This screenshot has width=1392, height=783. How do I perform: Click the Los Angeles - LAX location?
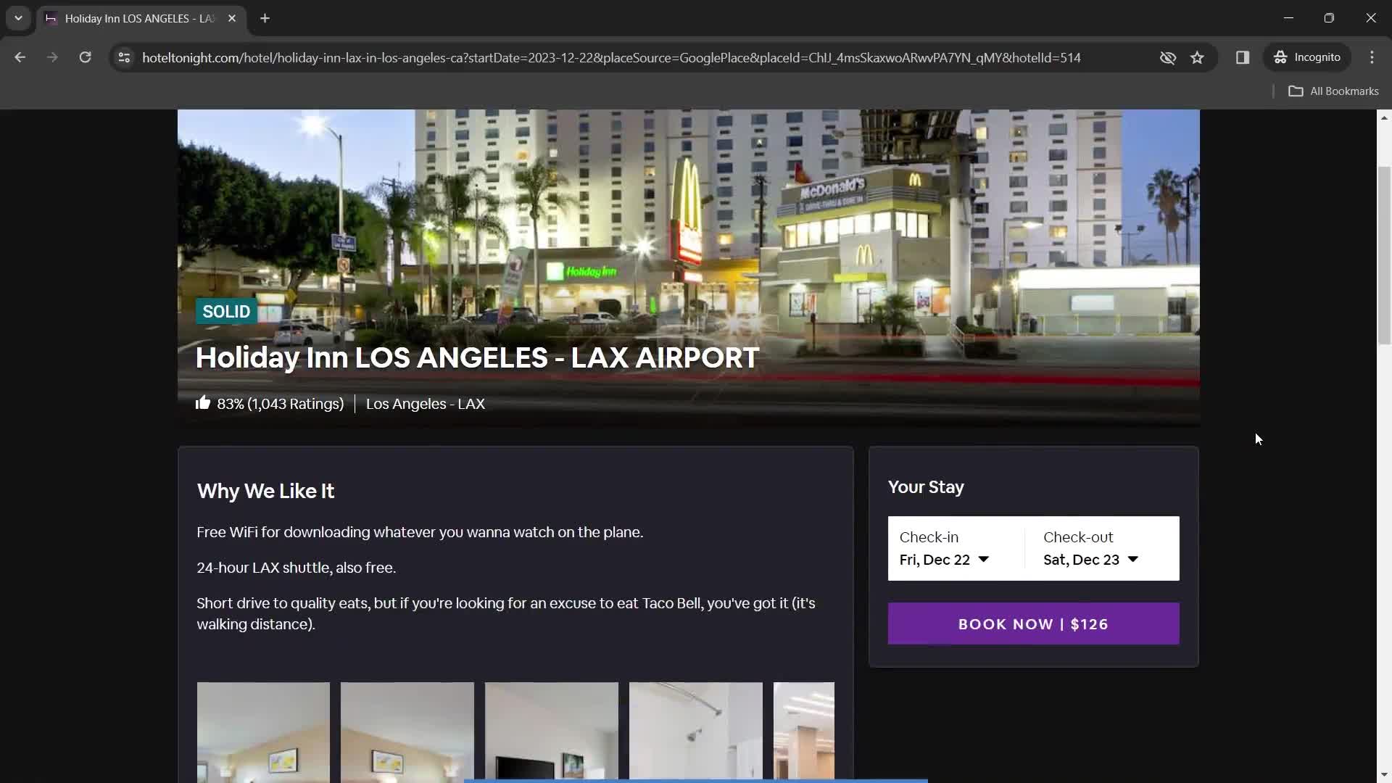(x=425, y=404)
